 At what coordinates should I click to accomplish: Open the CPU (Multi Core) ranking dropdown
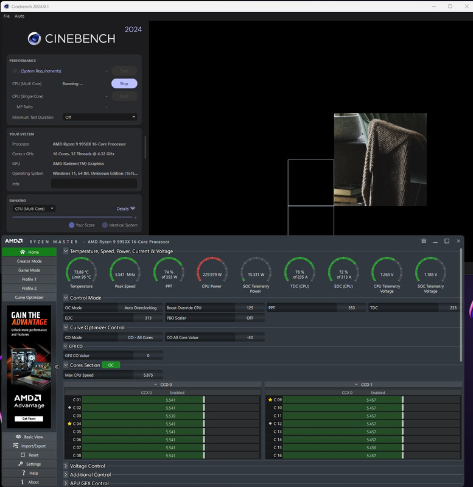point(34,209)
